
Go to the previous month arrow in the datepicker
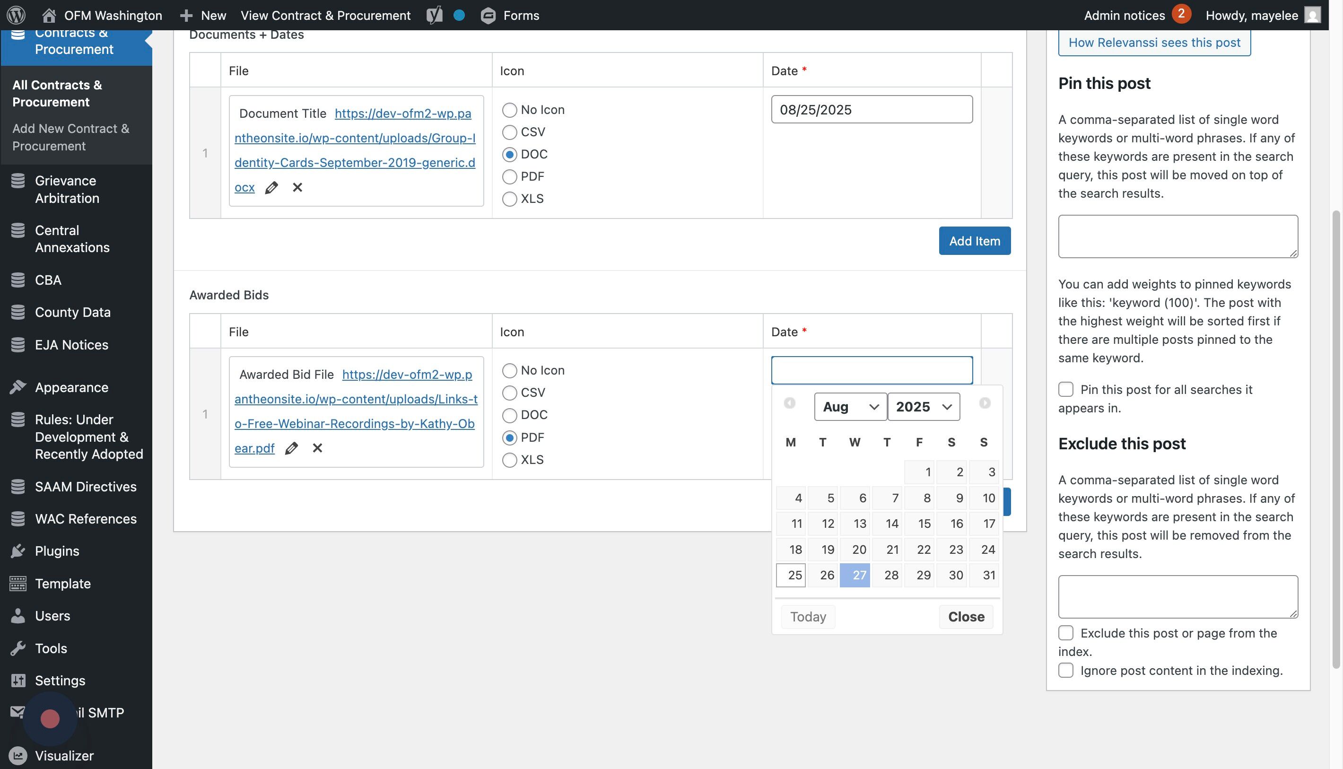(790, 403)
